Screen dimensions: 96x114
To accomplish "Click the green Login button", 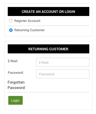I will pyautogui.click(x=15, y=100).
